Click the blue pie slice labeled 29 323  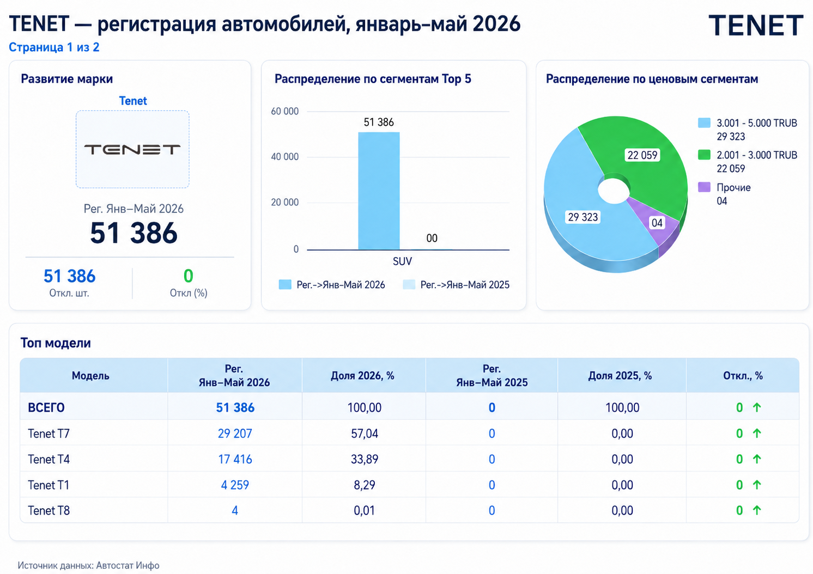(x=583, y=217)
